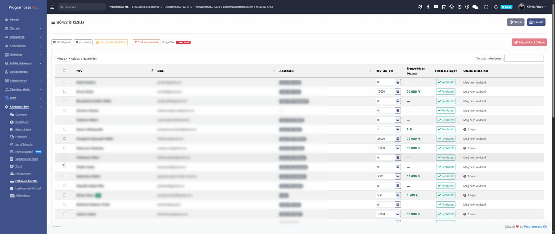
Task: Save monthly fee in the 12000 row
Action: click(x=398, y=92)
